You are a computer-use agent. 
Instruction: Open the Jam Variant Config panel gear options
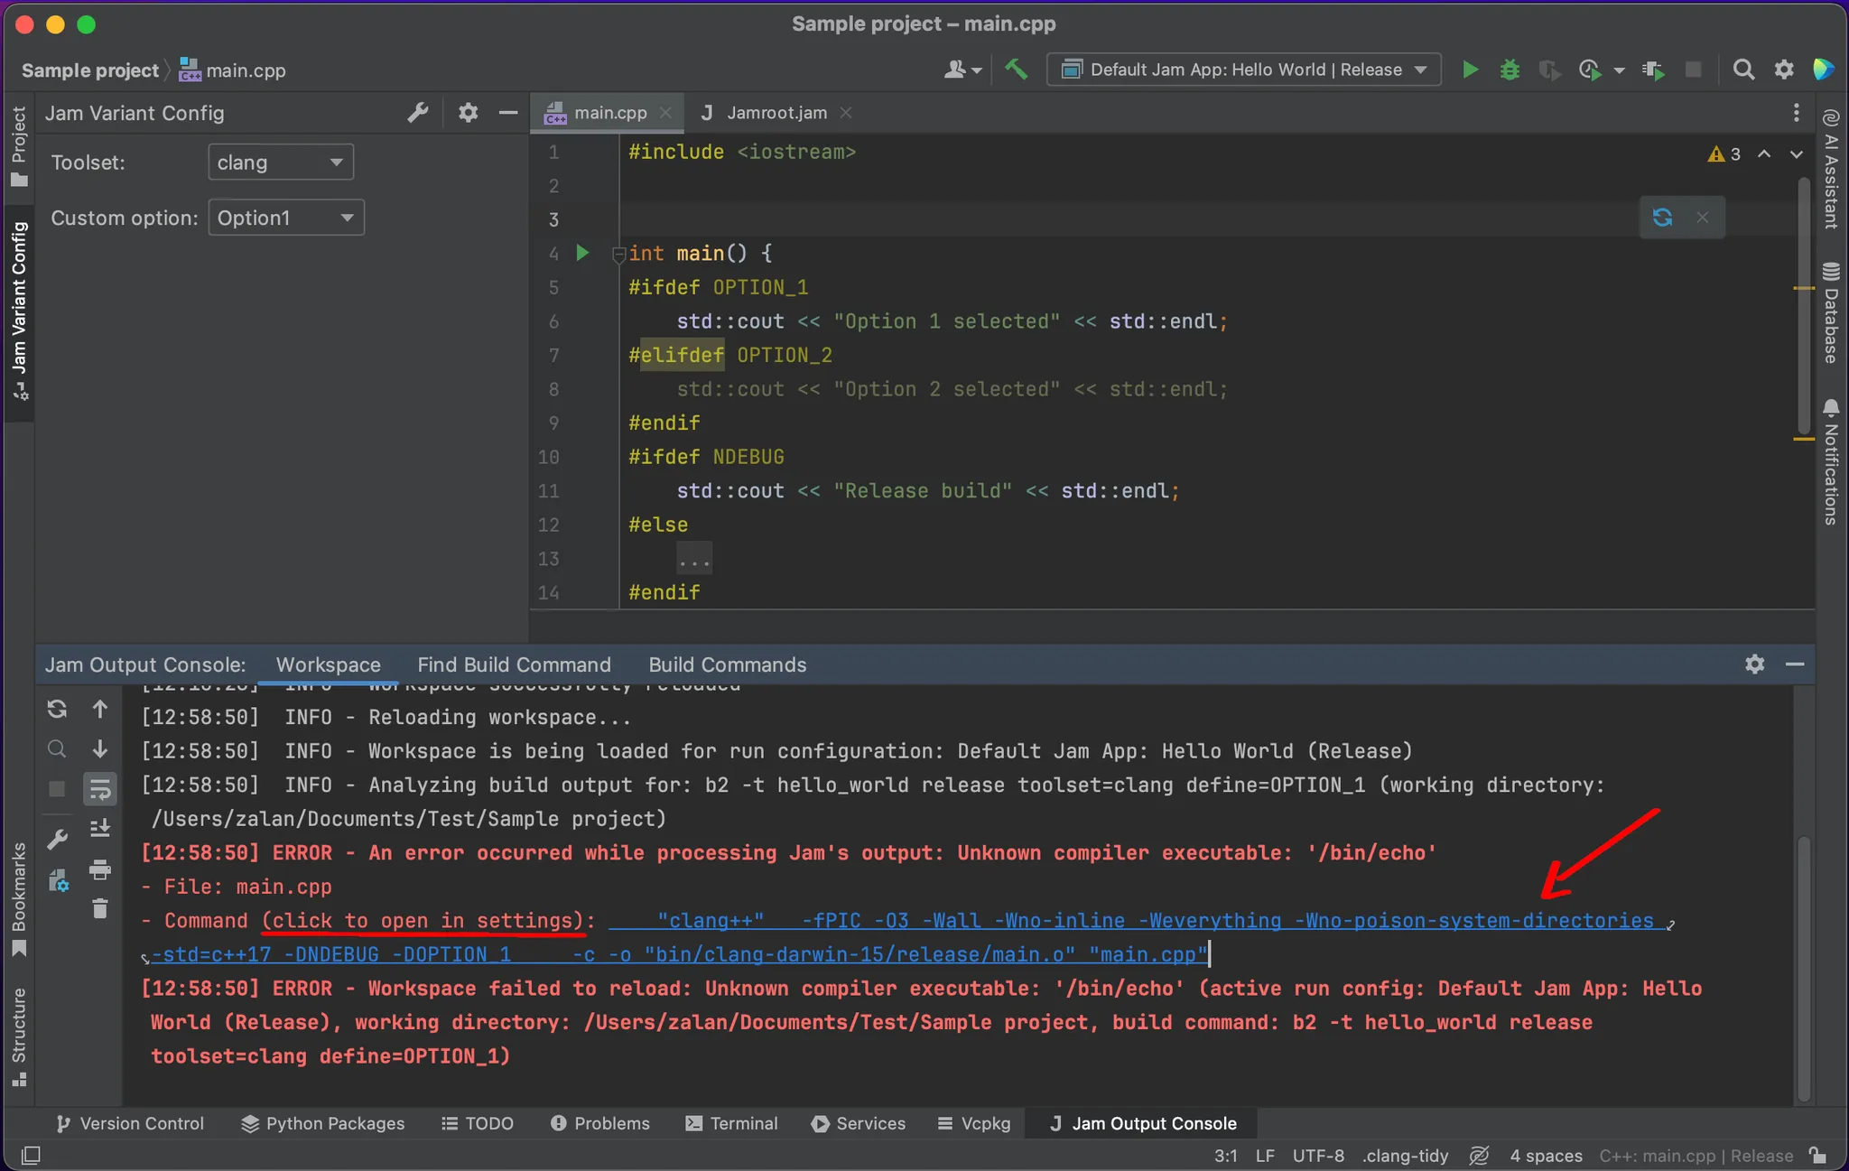point(468,113)
